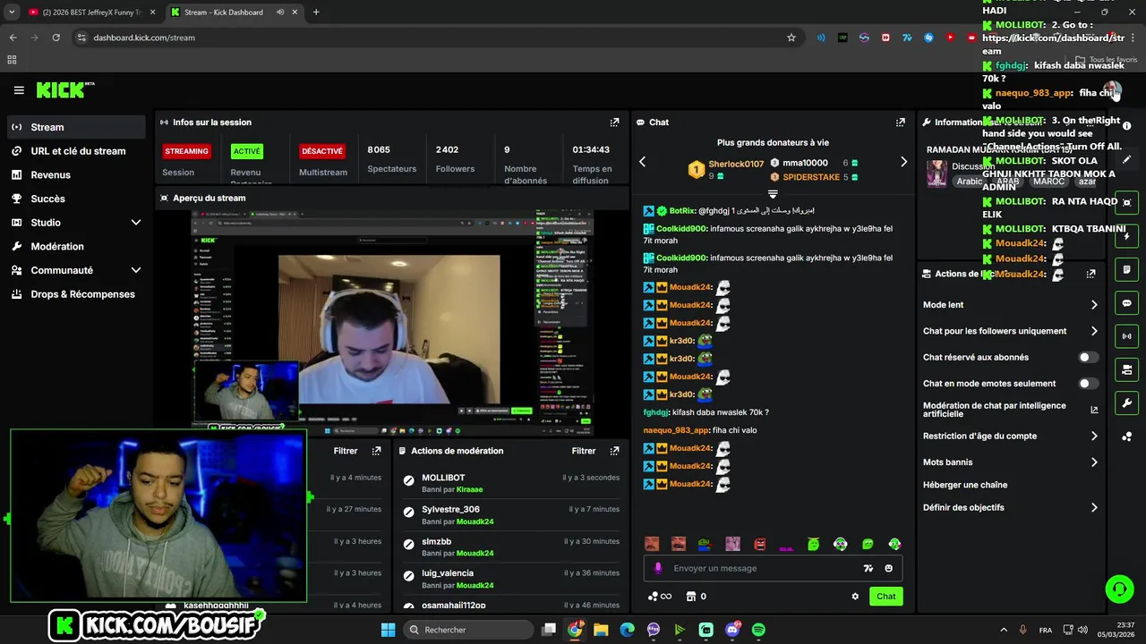
Task: Open Modération in the sidebar
Action: pos(76,246)
